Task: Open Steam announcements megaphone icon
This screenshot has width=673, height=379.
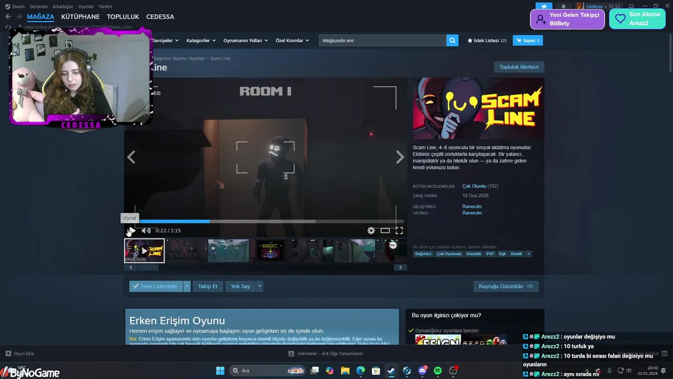Action: click(x=544, y=6)
